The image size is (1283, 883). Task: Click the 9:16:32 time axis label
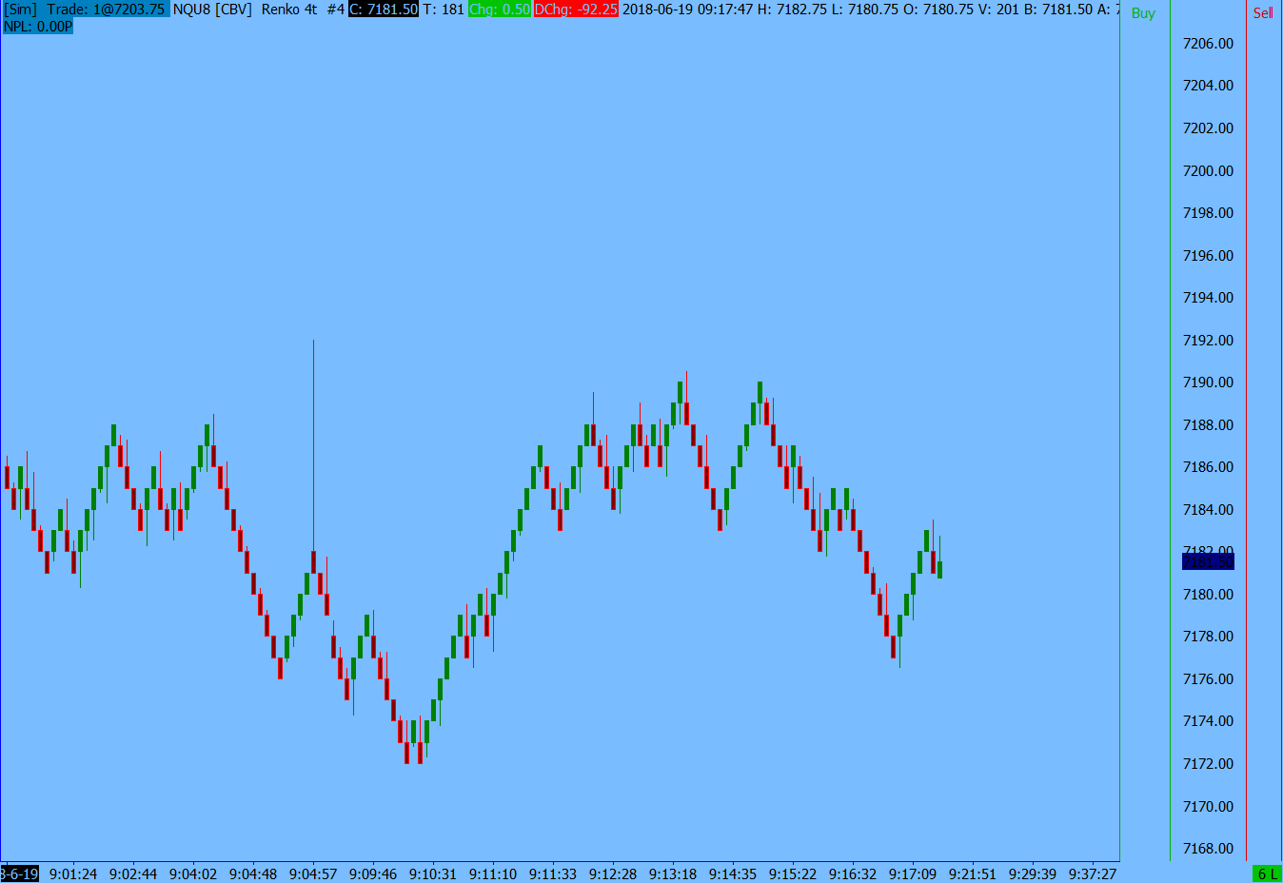coord(853,873)
